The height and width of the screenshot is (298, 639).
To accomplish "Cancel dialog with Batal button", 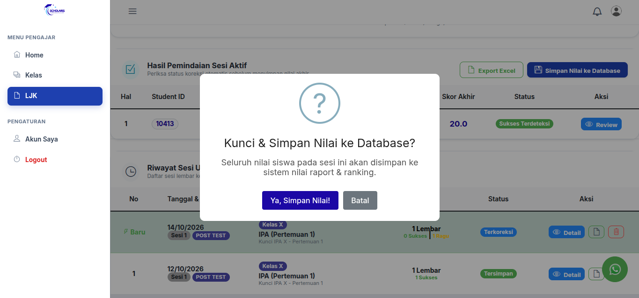I will pyautogui.click(x=360, y=200).
